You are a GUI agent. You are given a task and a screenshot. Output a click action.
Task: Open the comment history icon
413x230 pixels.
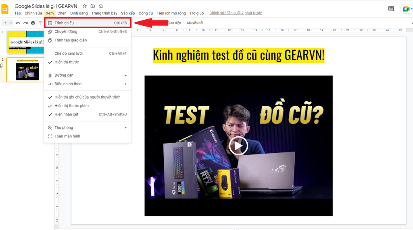pyautogui.click(x=391, y=9)
